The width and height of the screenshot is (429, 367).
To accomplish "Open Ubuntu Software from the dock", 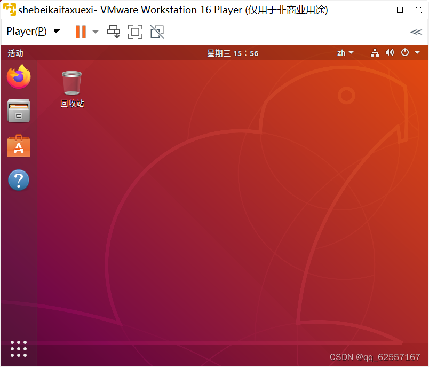I will [19, 145].
